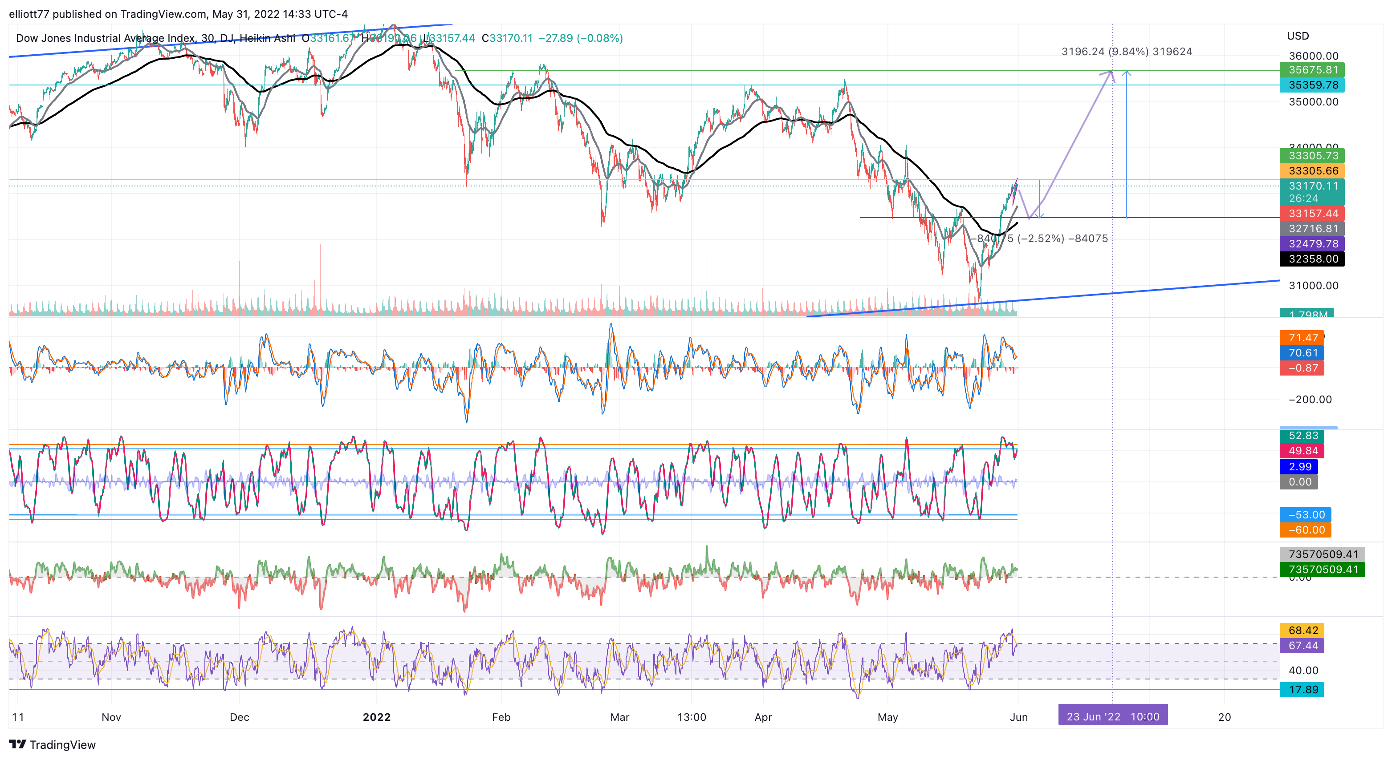Click the pink 49.84 oscillator label
The height and width of the screenshot is (760, 1392).
[x=1302, y=450]
